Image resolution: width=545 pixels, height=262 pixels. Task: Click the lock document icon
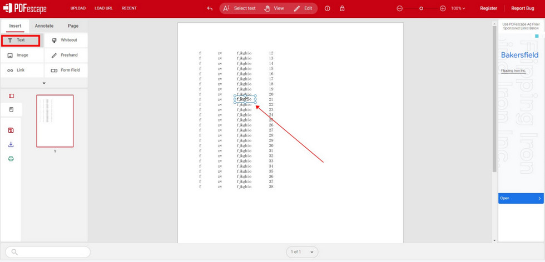pos(342,8)
